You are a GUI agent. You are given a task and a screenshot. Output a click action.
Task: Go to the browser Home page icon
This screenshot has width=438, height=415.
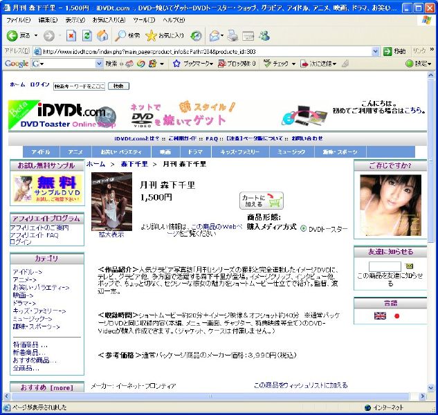pos(102,35)
